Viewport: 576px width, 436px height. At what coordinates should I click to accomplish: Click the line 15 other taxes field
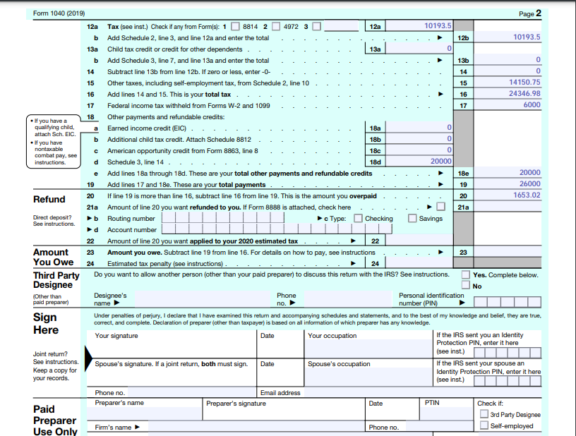[x=508, y=83]
